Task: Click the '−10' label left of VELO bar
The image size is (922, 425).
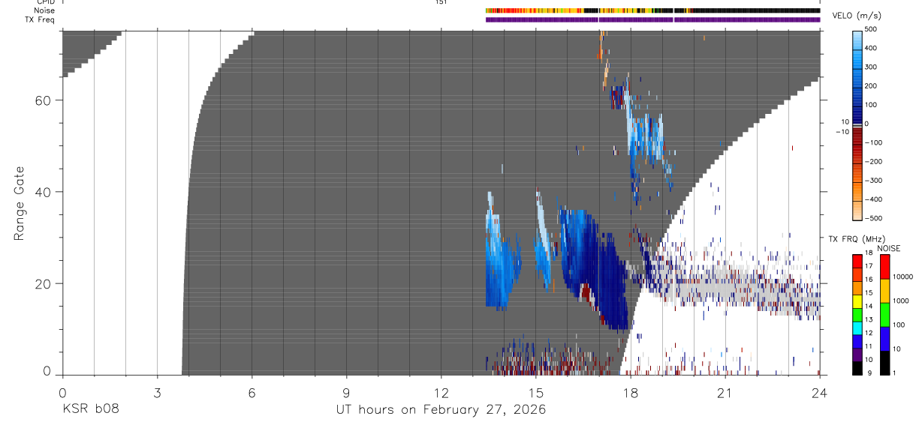Action: [x=842, y=132]
